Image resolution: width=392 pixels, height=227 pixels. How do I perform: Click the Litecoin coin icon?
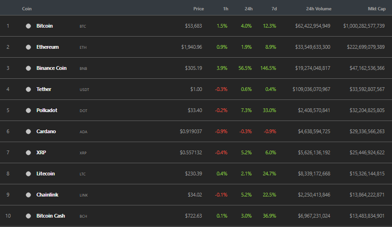(x=28, y=174)
